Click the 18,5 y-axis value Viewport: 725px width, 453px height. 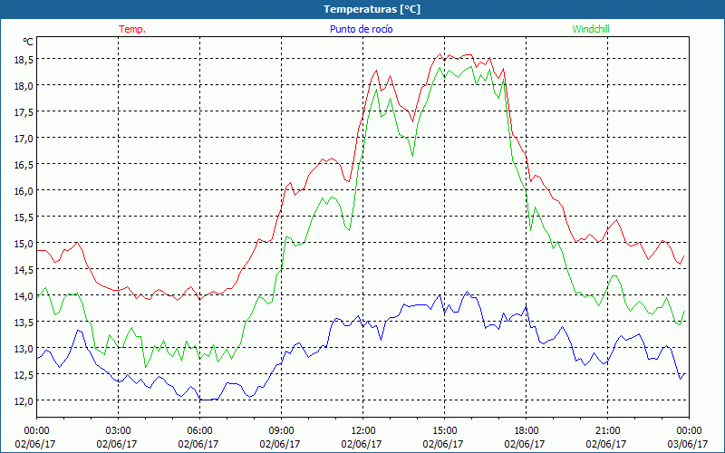coord(23,60)
